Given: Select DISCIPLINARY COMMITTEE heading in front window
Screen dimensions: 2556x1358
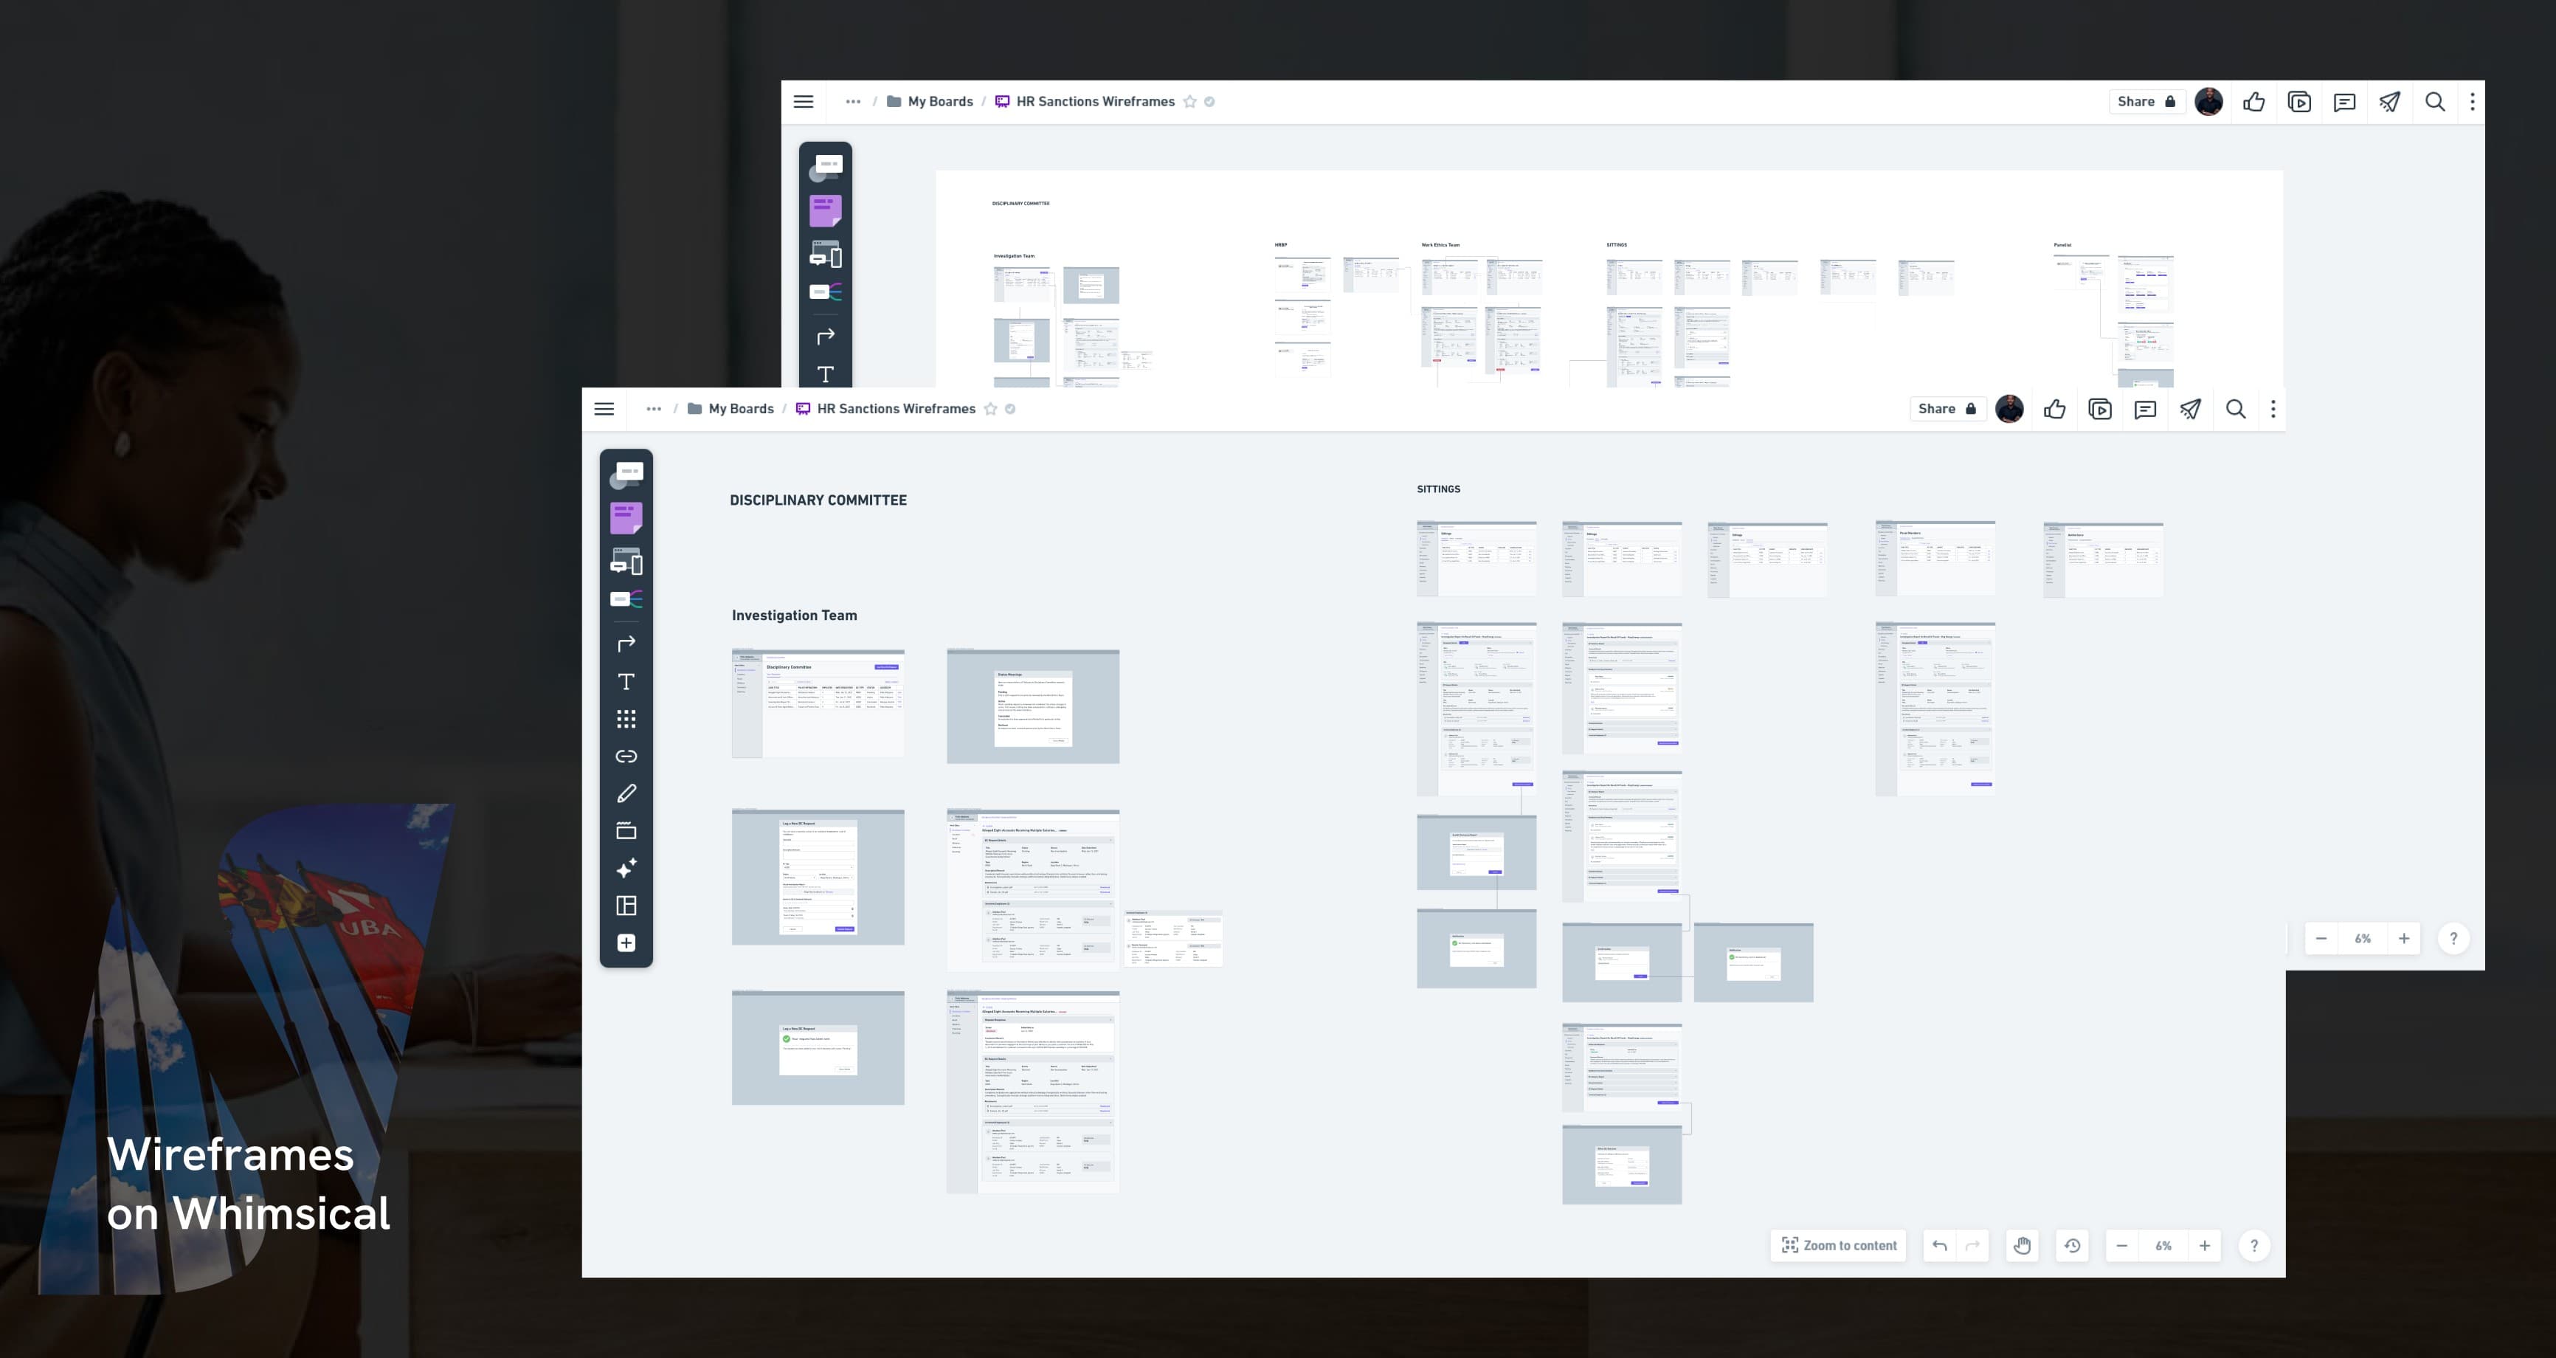Looking at the screenshot, I should pos(818,500).
